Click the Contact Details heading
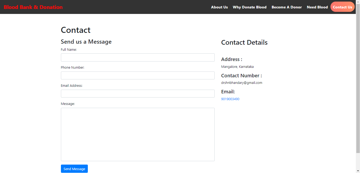Screen dimensions: 360x173 (x=244, y=42)
